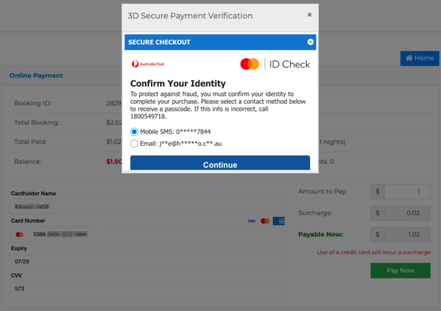Edit the Amount to Pay field
This screenshot has height=311, width=441.
click(407, 192)
